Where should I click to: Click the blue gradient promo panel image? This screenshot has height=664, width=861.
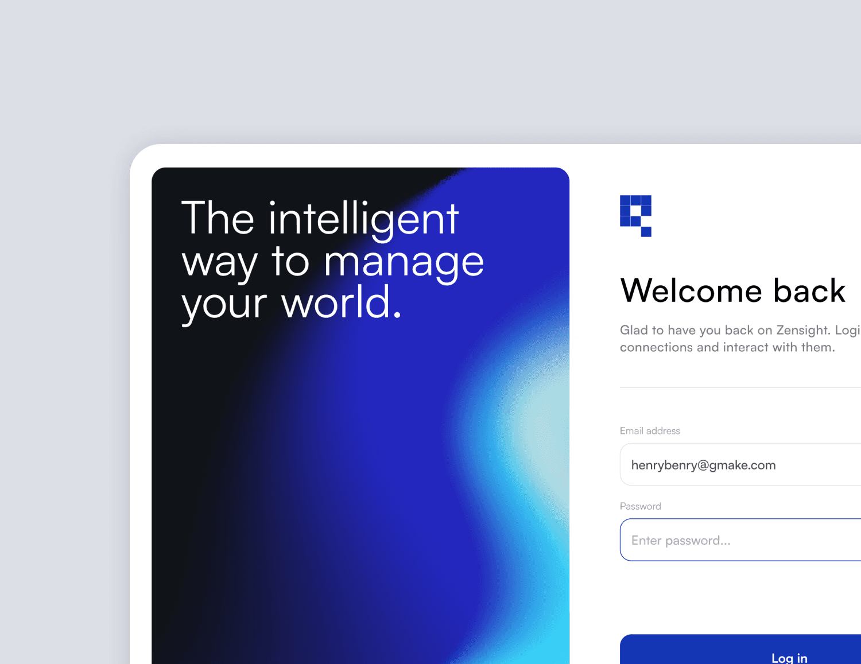pyautogui.click(x=360, y=416)
